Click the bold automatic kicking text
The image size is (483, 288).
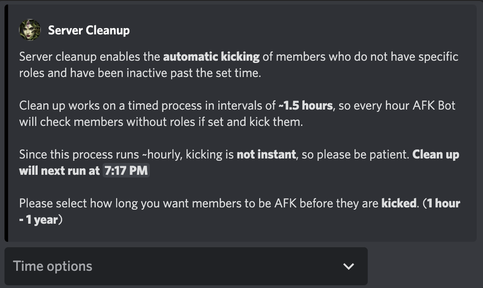[211, 57]
